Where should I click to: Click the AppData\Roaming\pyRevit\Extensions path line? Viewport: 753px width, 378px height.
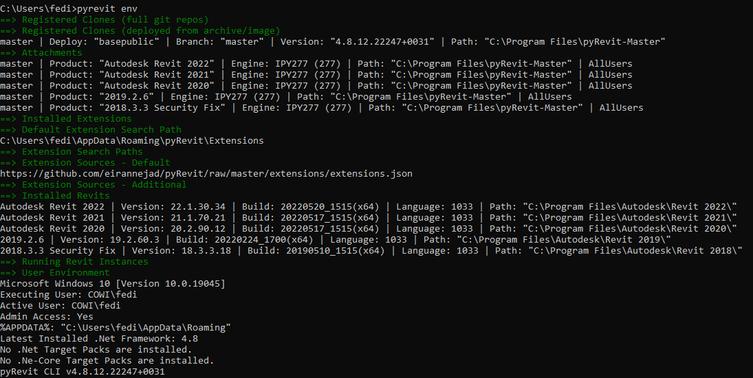pyautogui.click(x=131, y=141)
